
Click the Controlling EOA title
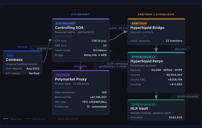pyautogui.click(x=69, y=28)
